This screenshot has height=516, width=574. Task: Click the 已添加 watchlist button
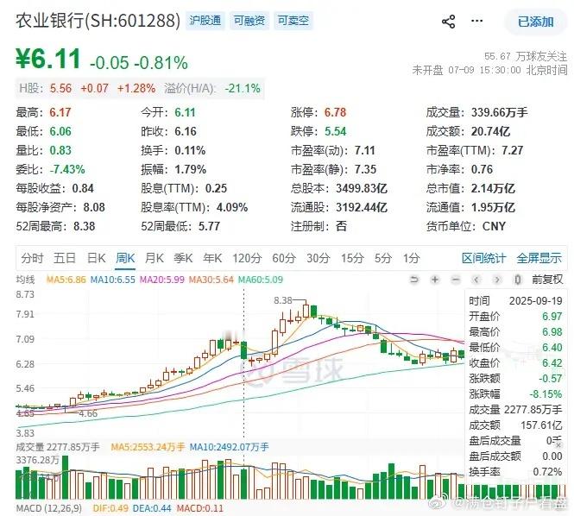(535, 22)
